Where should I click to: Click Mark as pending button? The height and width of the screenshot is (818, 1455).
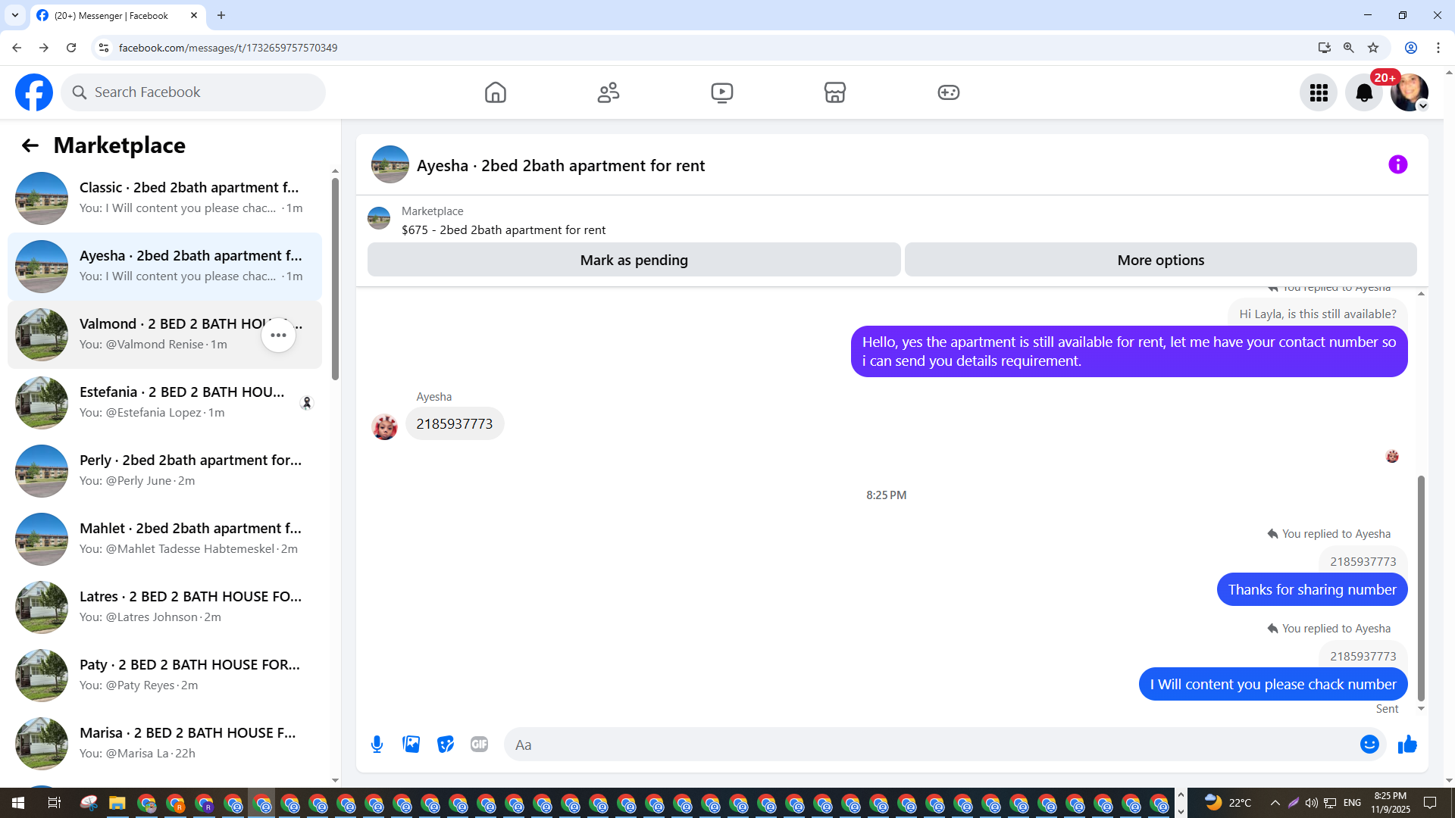[634, 260]
